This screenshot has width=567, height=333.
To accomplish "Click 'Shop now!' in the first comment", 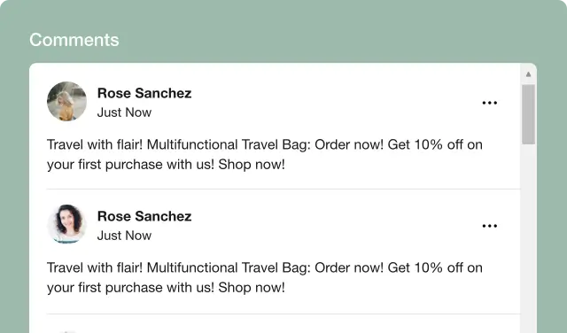I will coord(252,165).
